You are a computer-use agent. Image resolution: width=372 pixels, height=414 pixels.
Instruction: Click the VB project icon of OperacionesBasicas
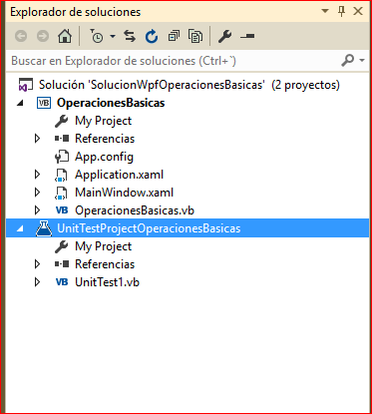click(x=44, y=103)
